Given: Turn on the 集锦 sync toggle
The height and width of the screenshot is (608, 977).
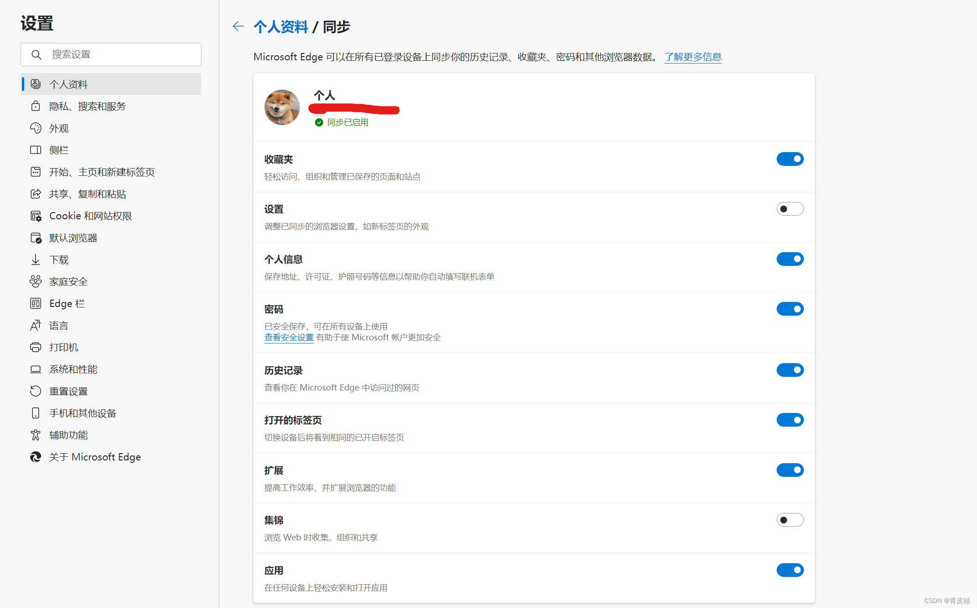Looking at the screenshot, I should coord(790,520).
